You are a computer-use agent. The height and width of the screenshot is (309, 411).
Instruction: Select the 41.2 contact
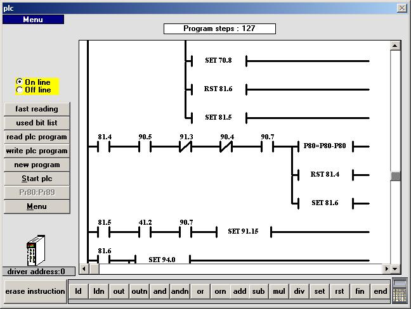click(145, 232)
